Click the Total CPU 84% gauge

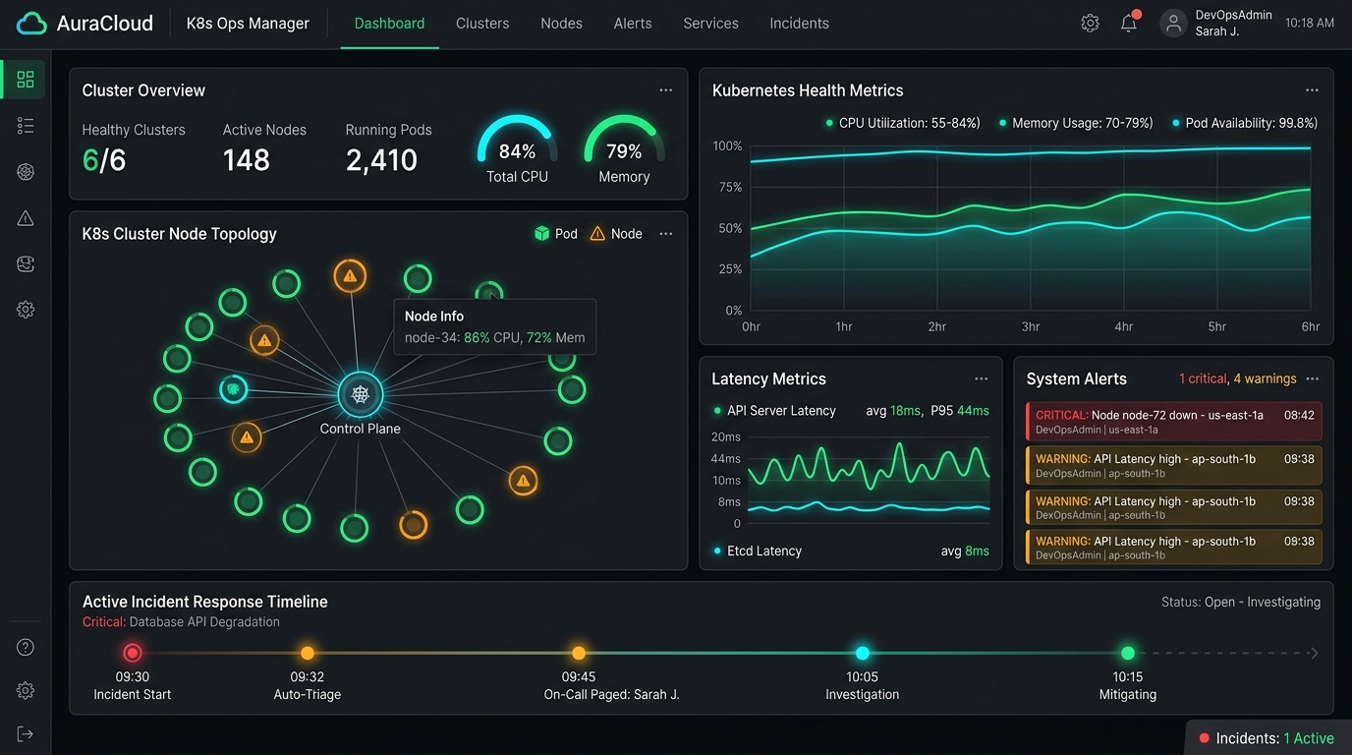(x=517, y=149)
